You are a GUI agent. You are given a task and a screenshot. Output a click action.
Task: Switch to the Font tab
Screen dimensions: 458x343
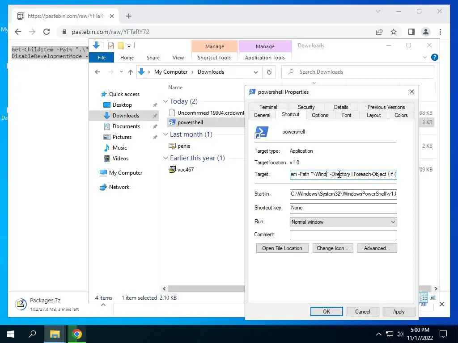coord(347,115)
